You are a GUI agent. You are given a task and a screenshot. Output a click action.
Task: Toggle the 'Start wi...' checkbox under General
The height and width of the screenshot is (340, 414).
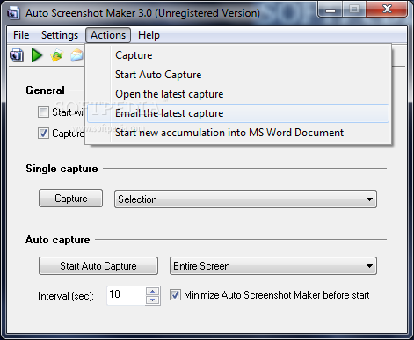click(43, 112)
